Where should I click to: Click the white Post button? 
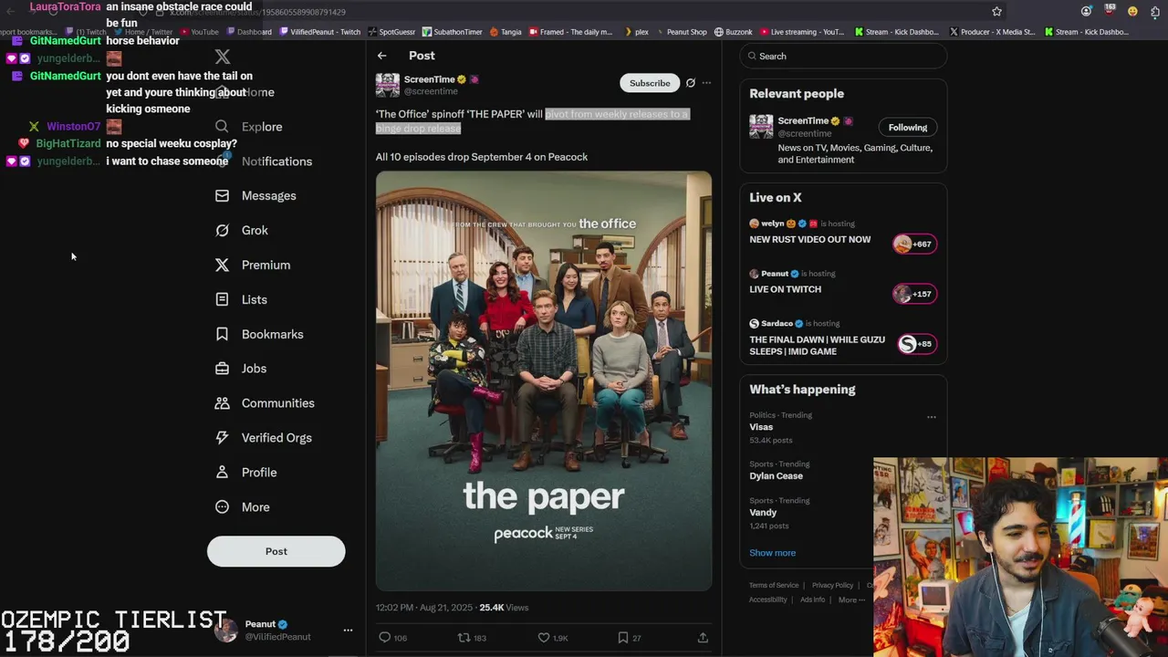tap(276, 551)
